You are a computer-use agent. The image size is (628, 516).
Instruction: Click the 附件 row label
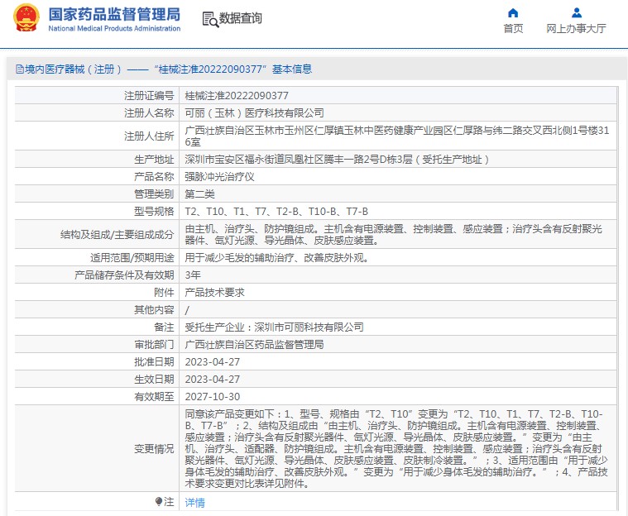pyautogui.click(x=164, y=292)
